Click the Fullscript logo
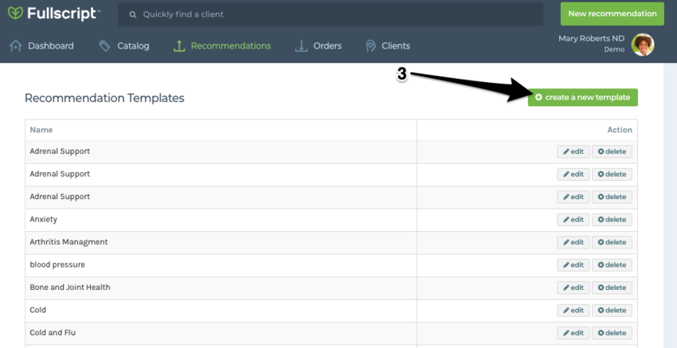The width and height of the screenshot is (677, 348). pyautogui.click(x=53, y=14)
